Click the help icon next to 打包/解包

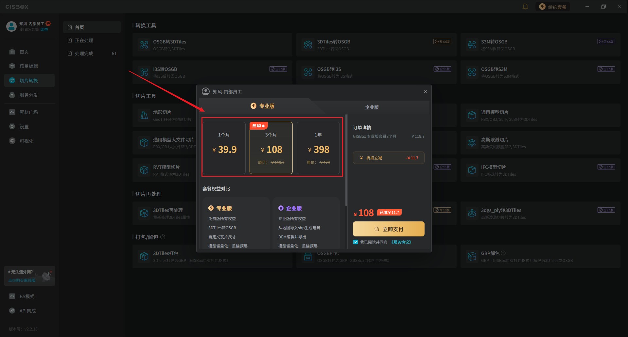tap(163, 237)
